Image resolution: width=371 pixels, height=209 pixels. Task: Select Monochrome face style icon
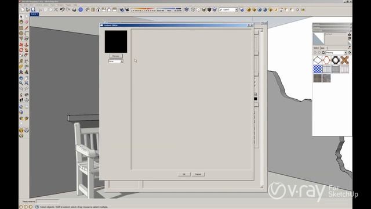(x=214, y=10)
